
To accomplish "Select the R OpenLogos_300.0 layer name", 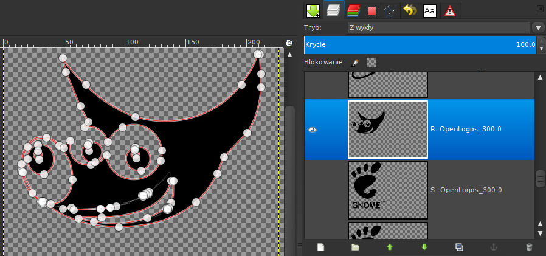I will [466, 130].
